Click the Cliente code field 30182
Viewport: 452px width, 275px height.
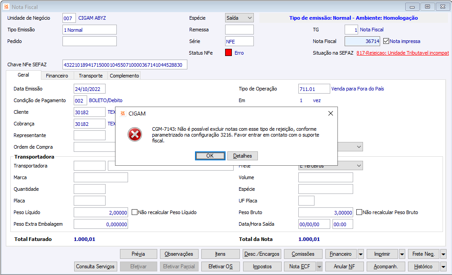[90, 112]
